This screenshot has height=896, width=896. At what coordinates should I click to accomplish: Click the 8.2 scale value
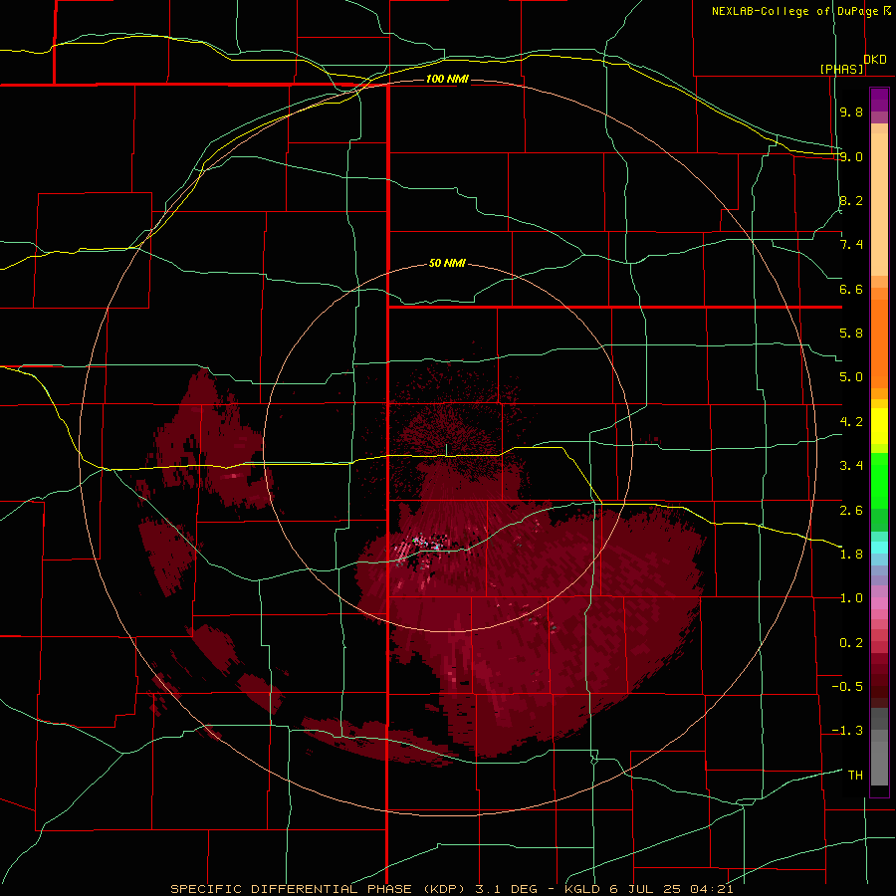[x=851, y=200]
